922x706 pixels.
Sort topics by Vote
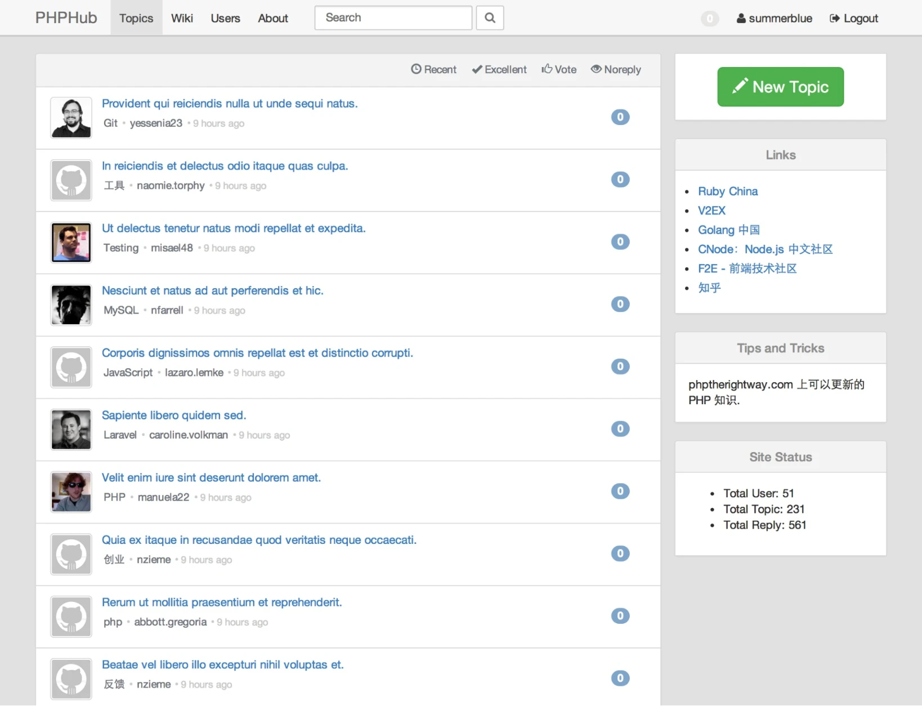[x=559, y=69]
